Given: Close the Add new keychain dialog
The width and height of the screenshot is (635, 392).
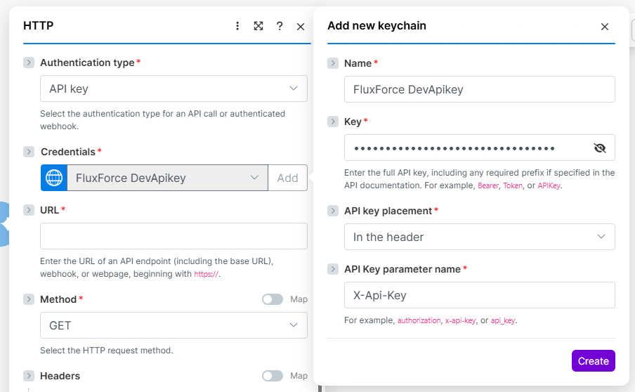Looking at the screenshot, I should (x=604, y=27).
